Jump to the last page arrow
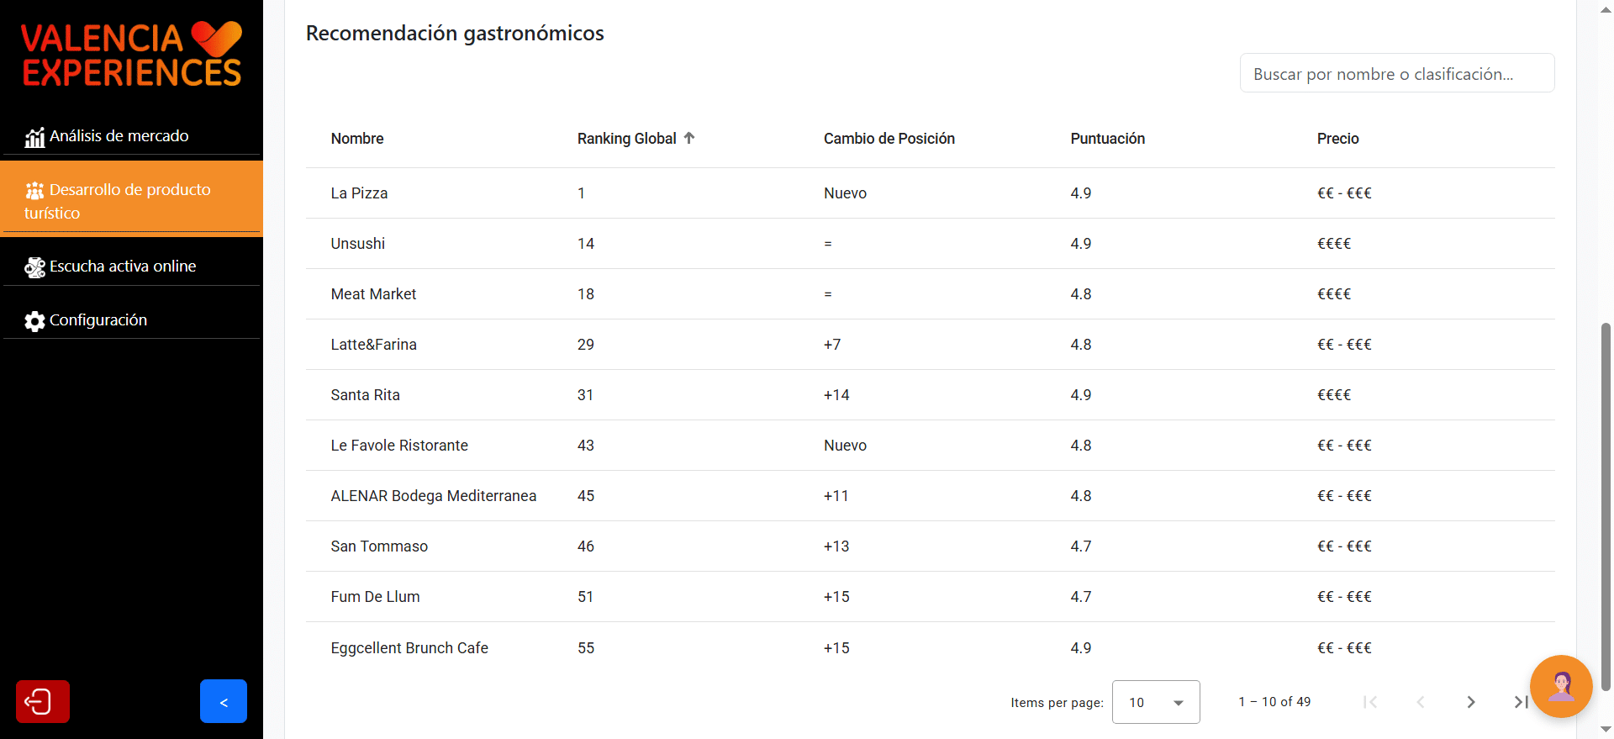 [x=1521, y=702]
